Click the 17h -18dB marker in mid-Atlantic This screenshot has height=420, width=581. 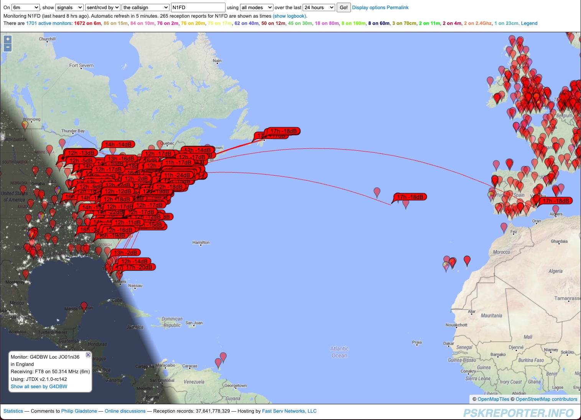point(410,197)
